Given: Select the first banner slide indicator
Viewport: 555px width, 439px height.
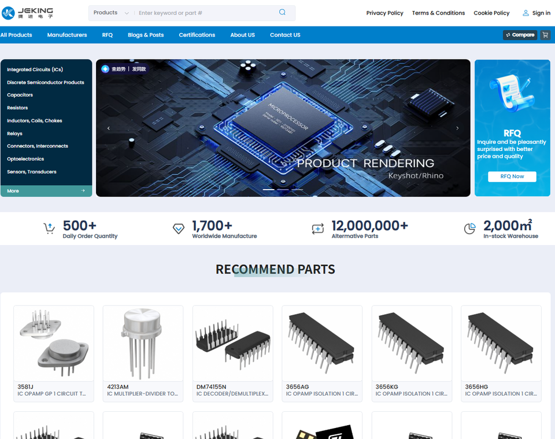Looking at the screenshot, I should point(269,190).
